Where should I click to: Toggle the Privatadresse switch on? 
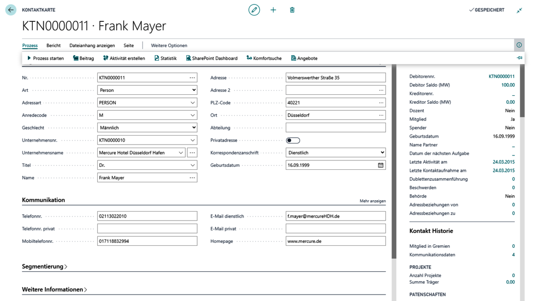tap(294, 140)
